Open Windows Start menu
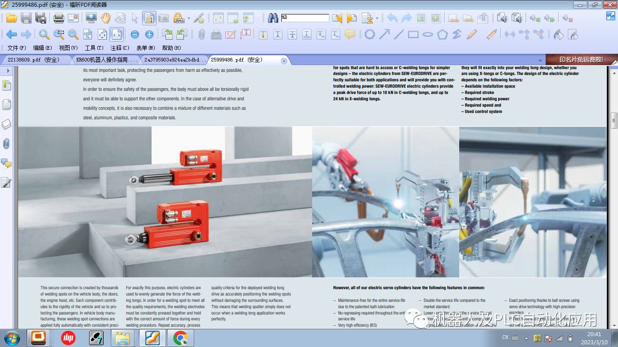The image size is (618, 347). (11, 338)
